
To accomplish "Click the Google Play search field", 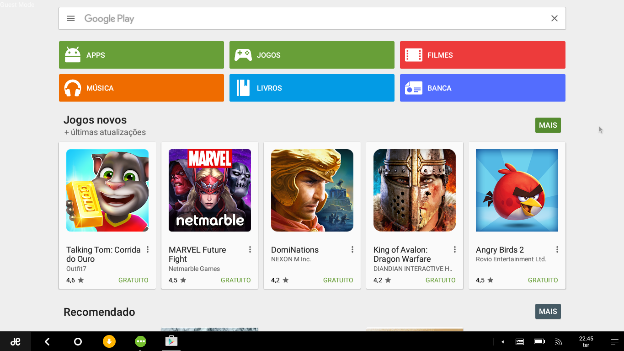I will point(312,18).
